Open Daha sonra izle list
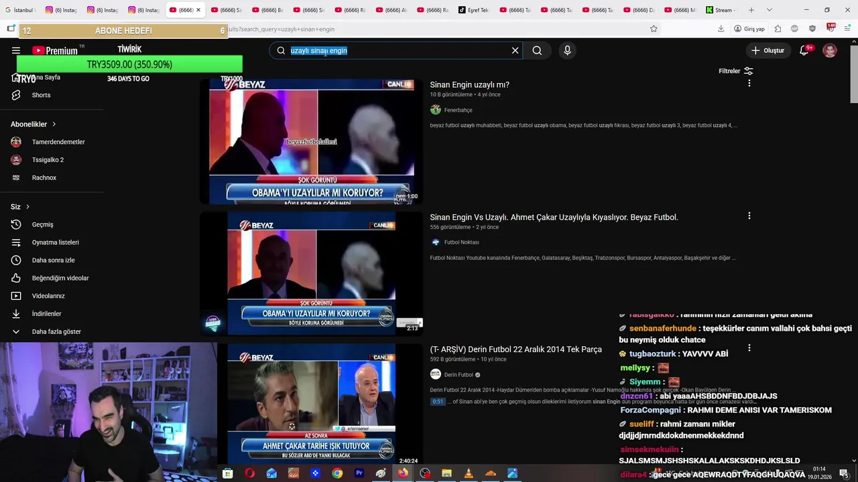The image size is (858, 482). click(x=54, y=260)
